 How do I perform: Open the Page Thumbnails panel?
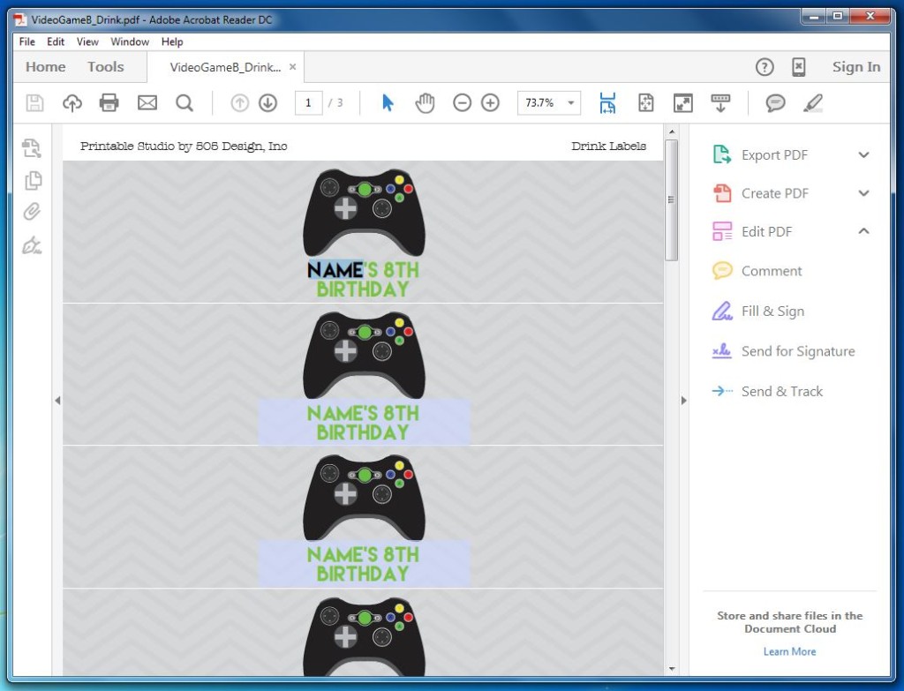32,180
